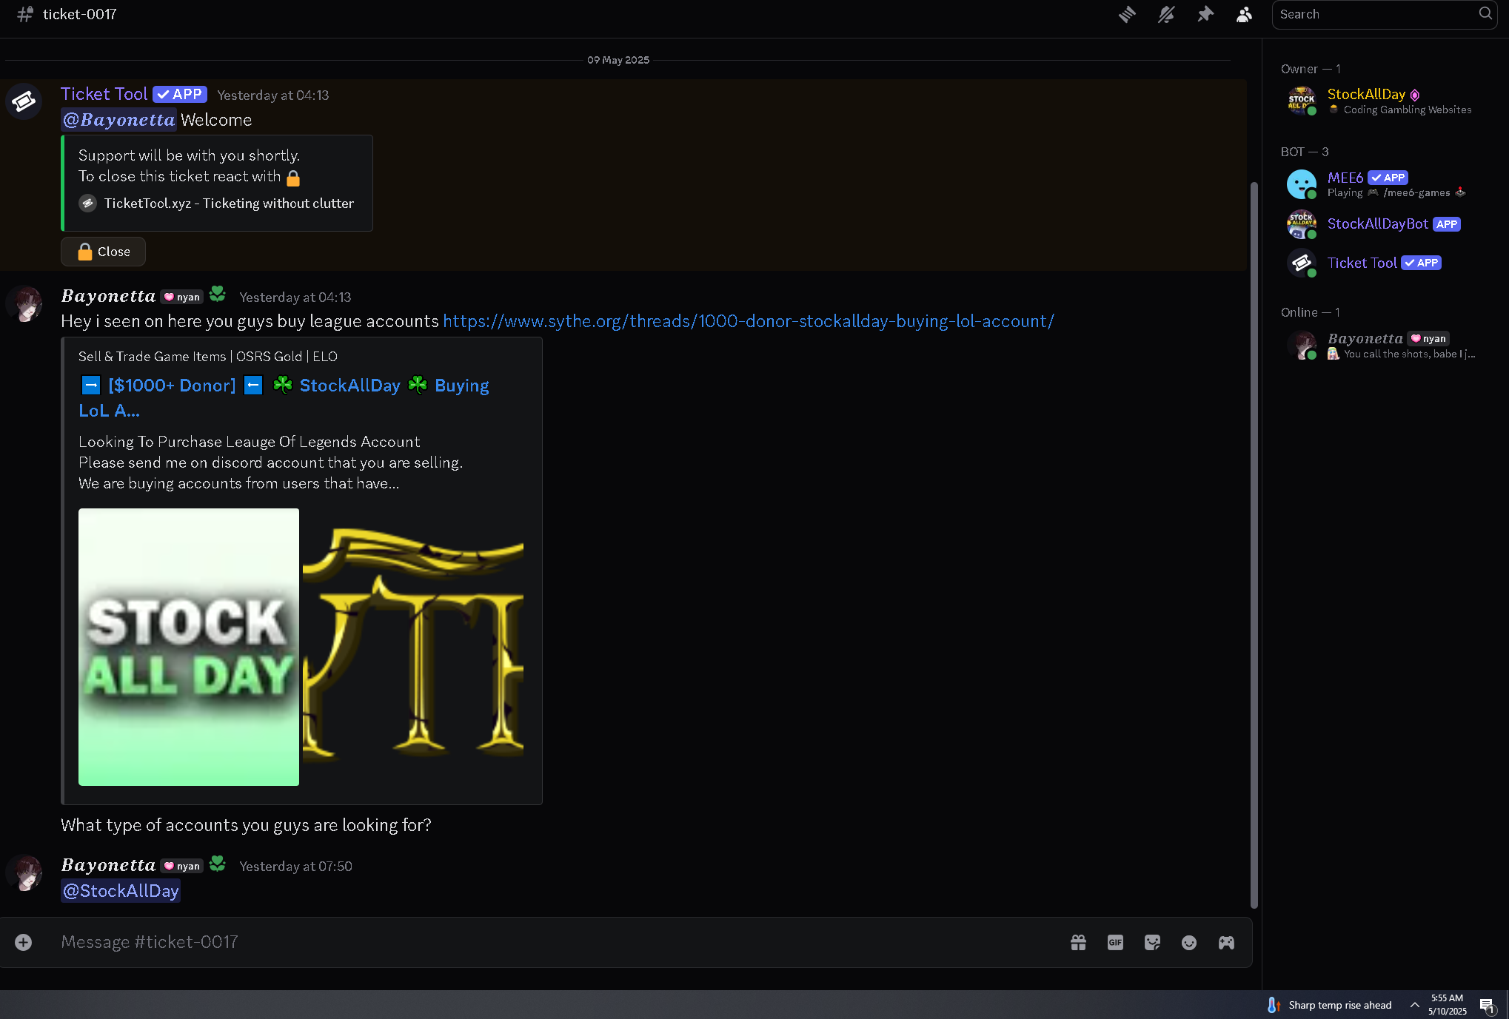Open Ticket Tool avatar in chat
This screenshot has width=1509, height=1019.
(24, 101)
